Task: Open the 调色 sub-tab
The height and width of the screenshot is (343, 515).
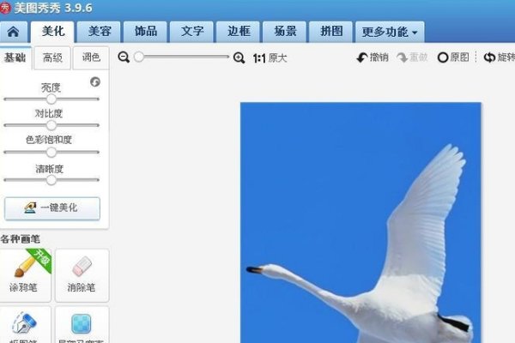Action: [91, 58]
